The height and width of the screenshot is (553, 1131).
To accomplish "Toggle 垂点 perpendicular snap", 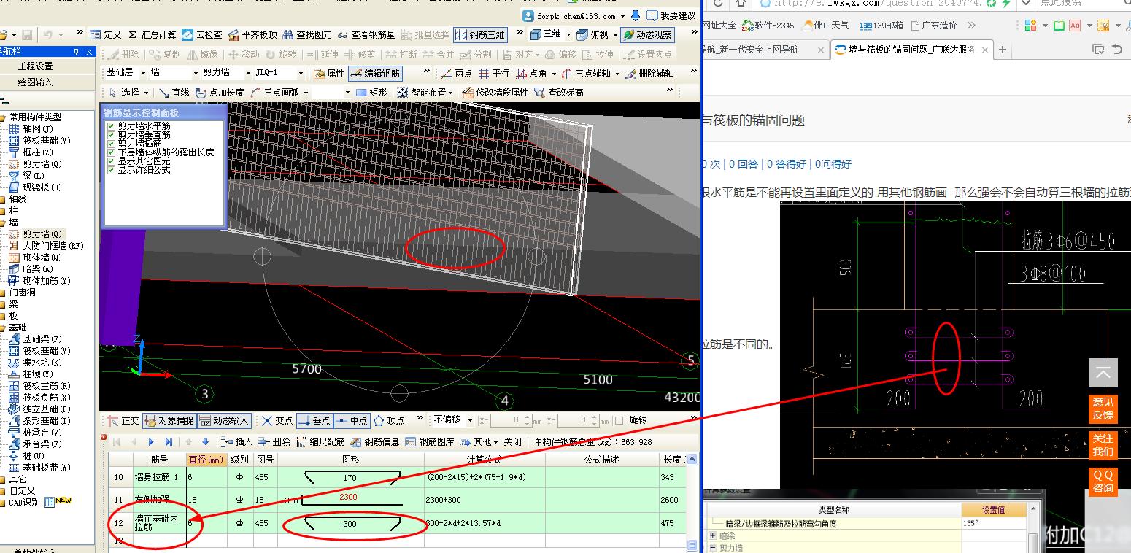I will pos(314,421).
